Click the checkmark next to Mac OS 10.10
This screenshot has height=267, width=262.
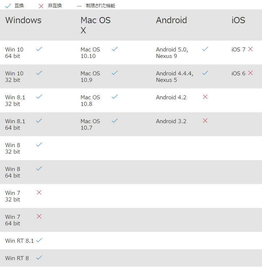[115, 49]
